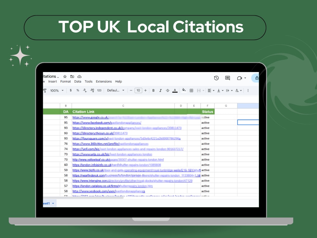Open more number formats 123

[x=99, y=90]
